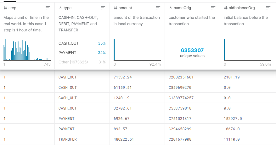The width and height of the screenshot is (276, 145).
Task: Click the step distribution histogram
Action: click(x=27, y=50)
